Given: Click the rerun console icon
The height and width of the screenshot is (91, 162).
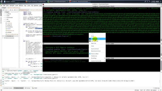Looking at the screenshot, I should point(3,71).
